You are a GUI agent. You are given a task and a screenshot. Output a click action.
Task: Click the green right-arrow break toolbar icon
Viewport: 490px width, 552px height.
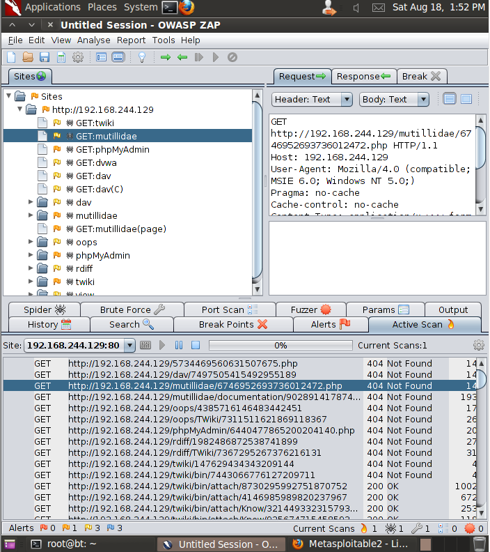click(166, 57)
